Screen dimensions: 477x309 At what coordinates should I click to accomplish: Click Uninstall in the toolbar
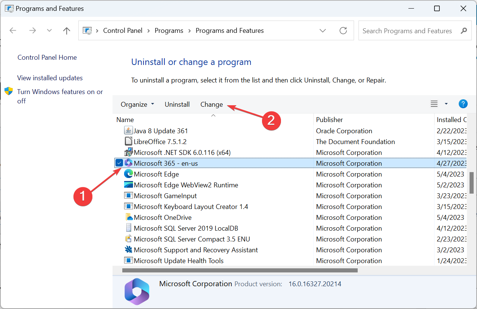tap(177, 104)
